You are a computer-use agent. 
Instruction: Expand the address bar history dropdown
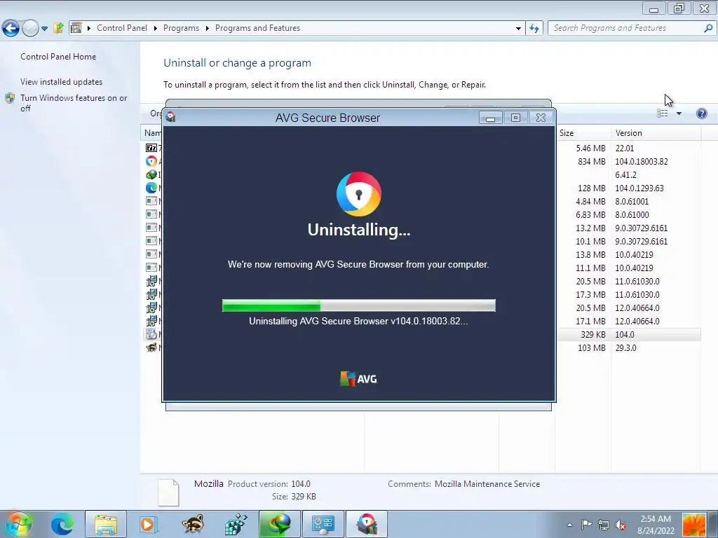518,28
